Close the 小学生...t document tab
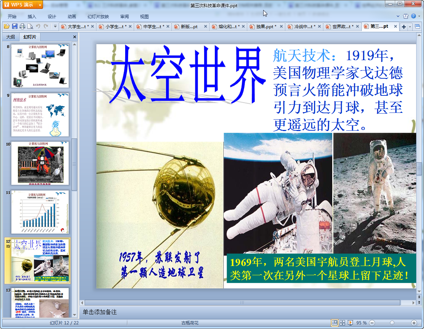 tap(130, 27)
